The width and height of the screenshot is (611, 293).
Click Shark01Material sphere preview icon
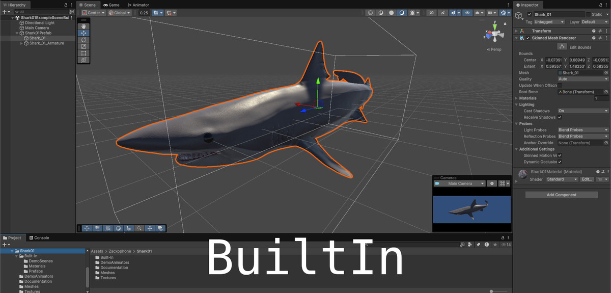pos(523,175)
